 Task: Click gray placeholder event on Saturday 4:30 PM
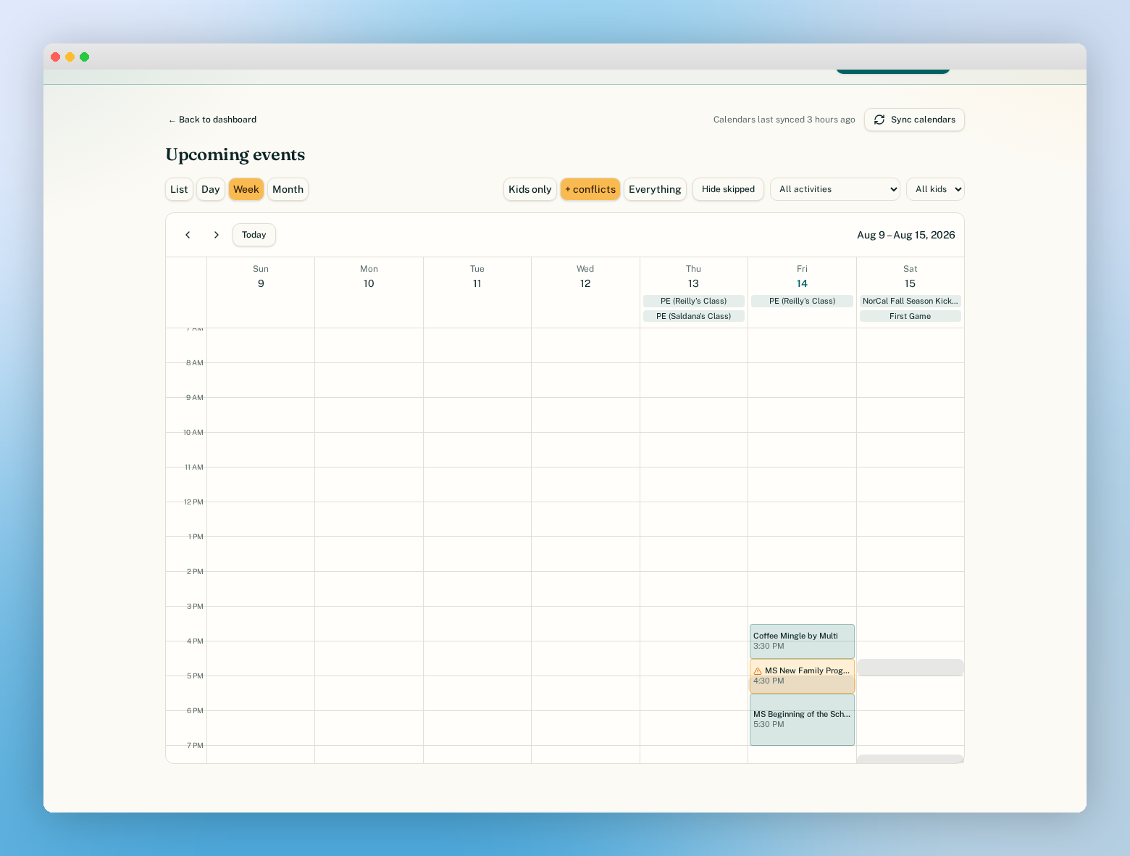point(911,668)
